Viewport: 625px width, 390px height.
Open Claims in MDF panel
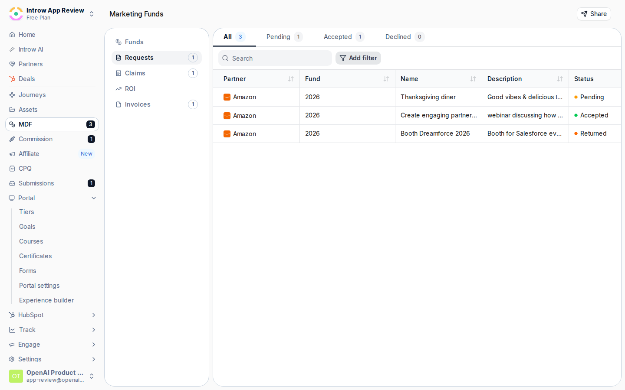[157, 73]
